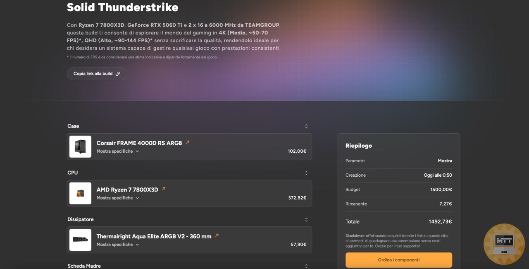
Task: Click the 57,90€ cooler price
Action: (x=298, y=245)
